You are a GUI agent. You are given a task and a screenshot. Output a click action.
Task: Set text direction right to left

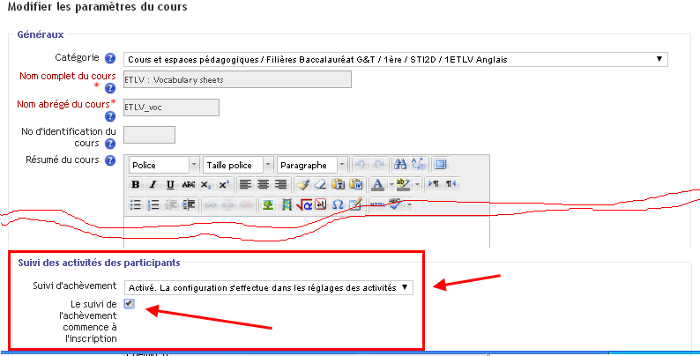click(x=451, y=184)
